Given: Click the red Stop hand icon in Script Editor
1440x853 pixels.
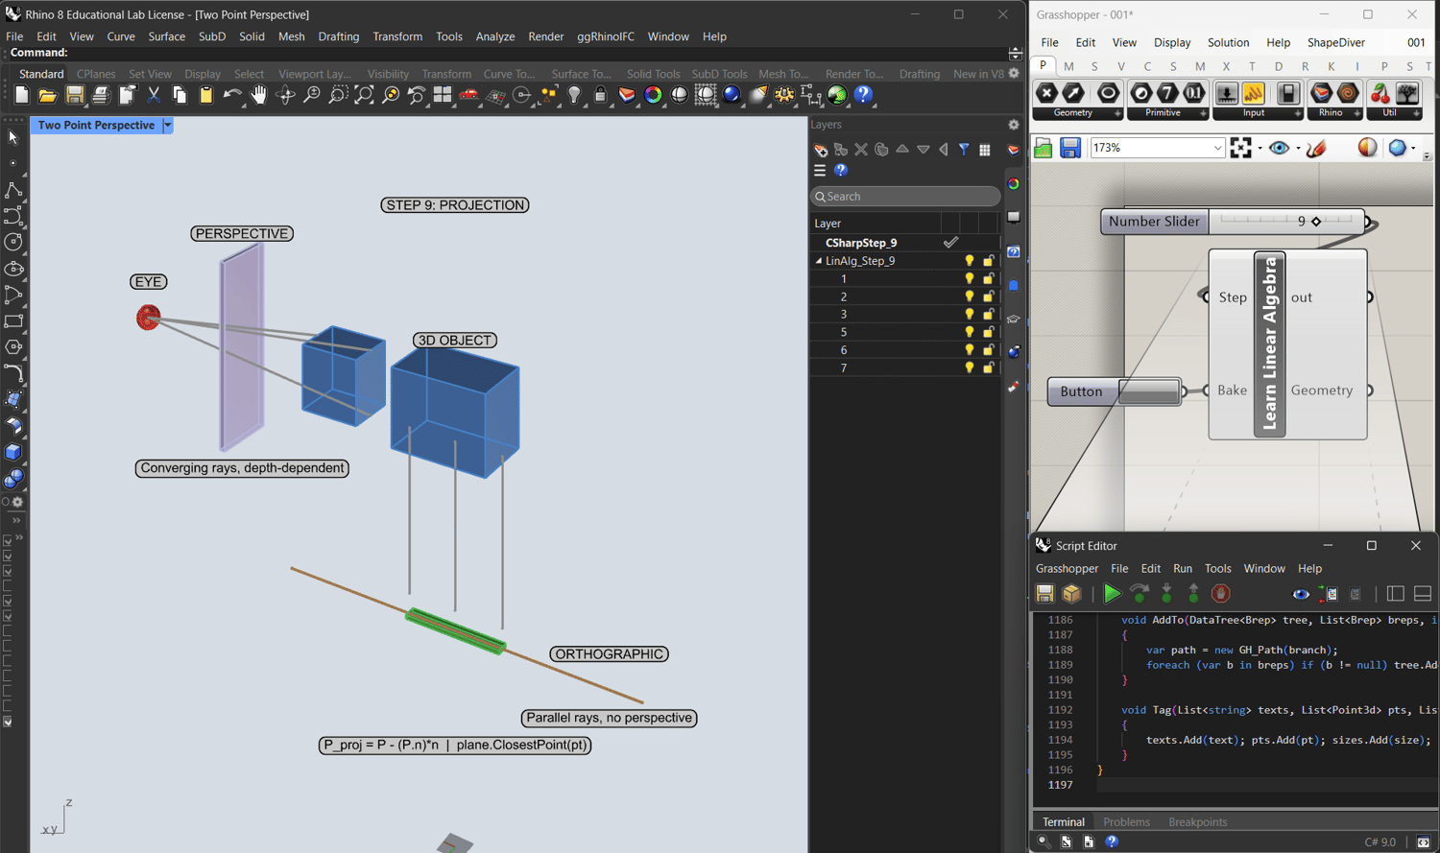Looking at the screenshot, I should click(1220, 594).
